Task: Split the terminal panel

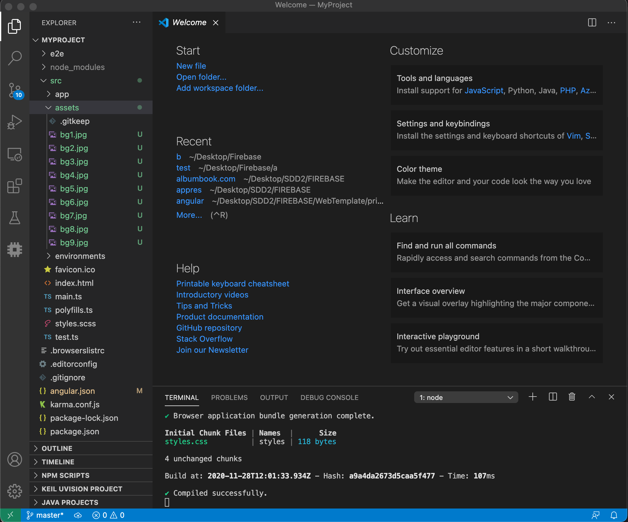Action: 553,397
